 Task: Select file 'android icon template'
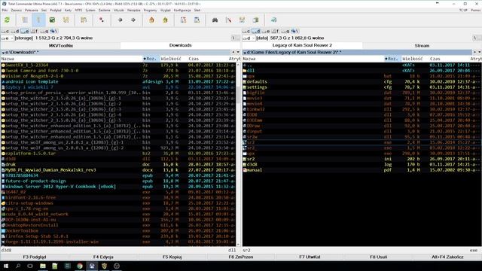coord(32,82)
